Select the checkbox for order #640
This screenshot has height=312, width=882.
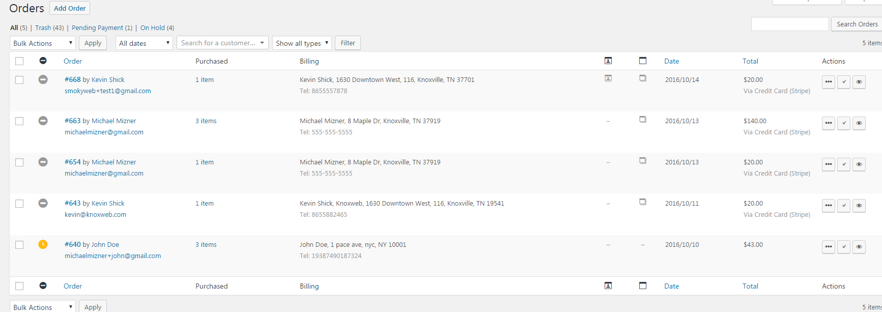[x=19, y=245]
